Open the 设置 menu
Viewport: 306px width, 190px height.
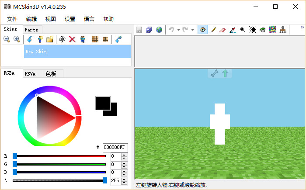[70, 19]
